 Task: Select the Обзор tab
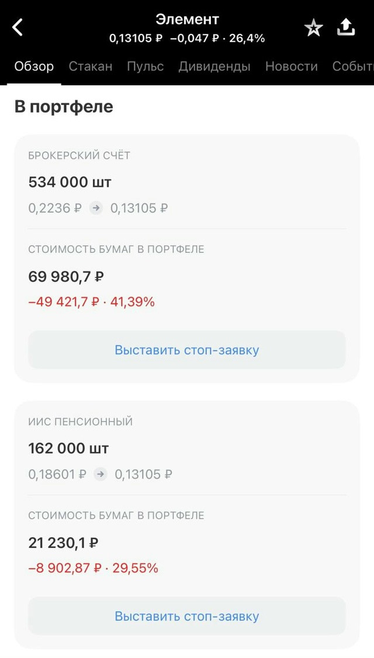pos(34,66)
